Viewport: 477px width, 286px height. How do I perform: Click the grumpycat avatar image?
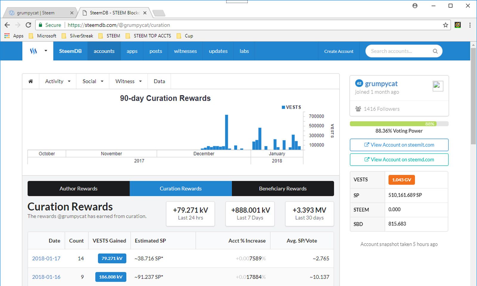click(438, 86)
